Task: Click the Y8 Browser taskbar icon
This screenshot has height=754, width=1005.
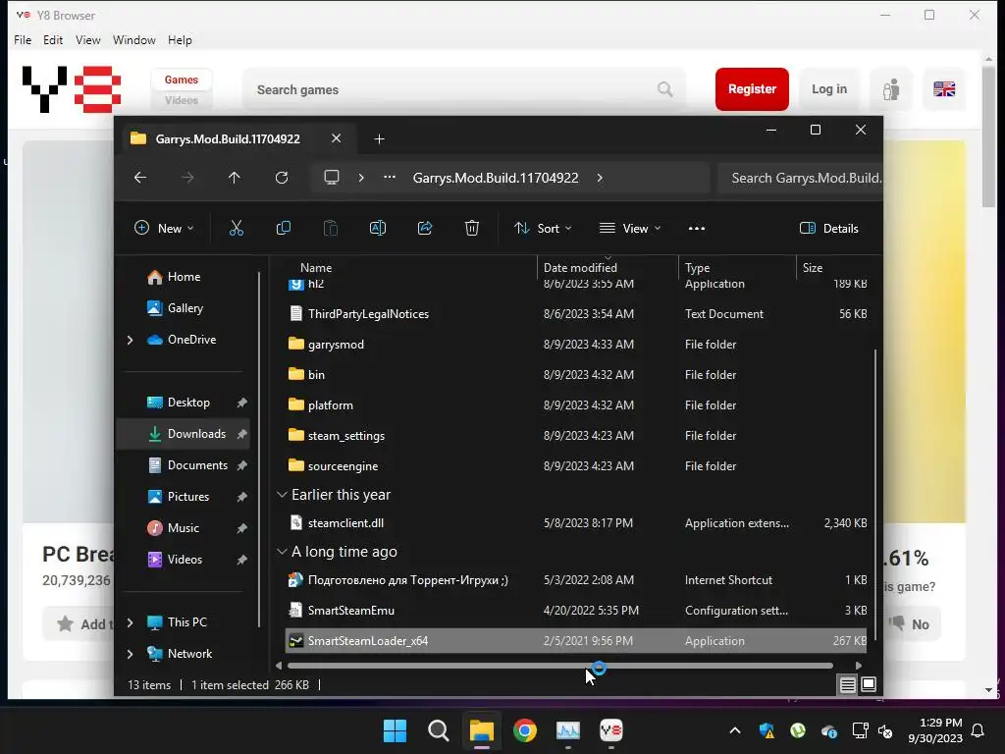Action: click(x=610, y=730)
